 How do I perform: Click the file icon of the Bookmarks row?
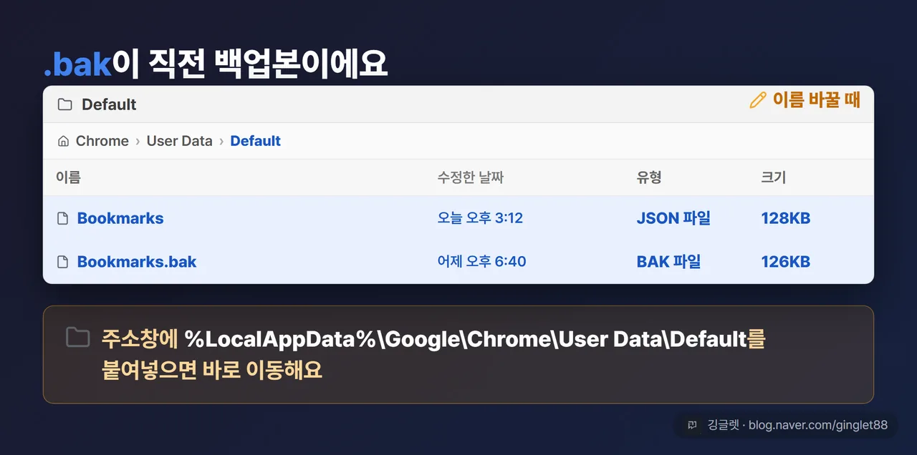coord(63,219)
